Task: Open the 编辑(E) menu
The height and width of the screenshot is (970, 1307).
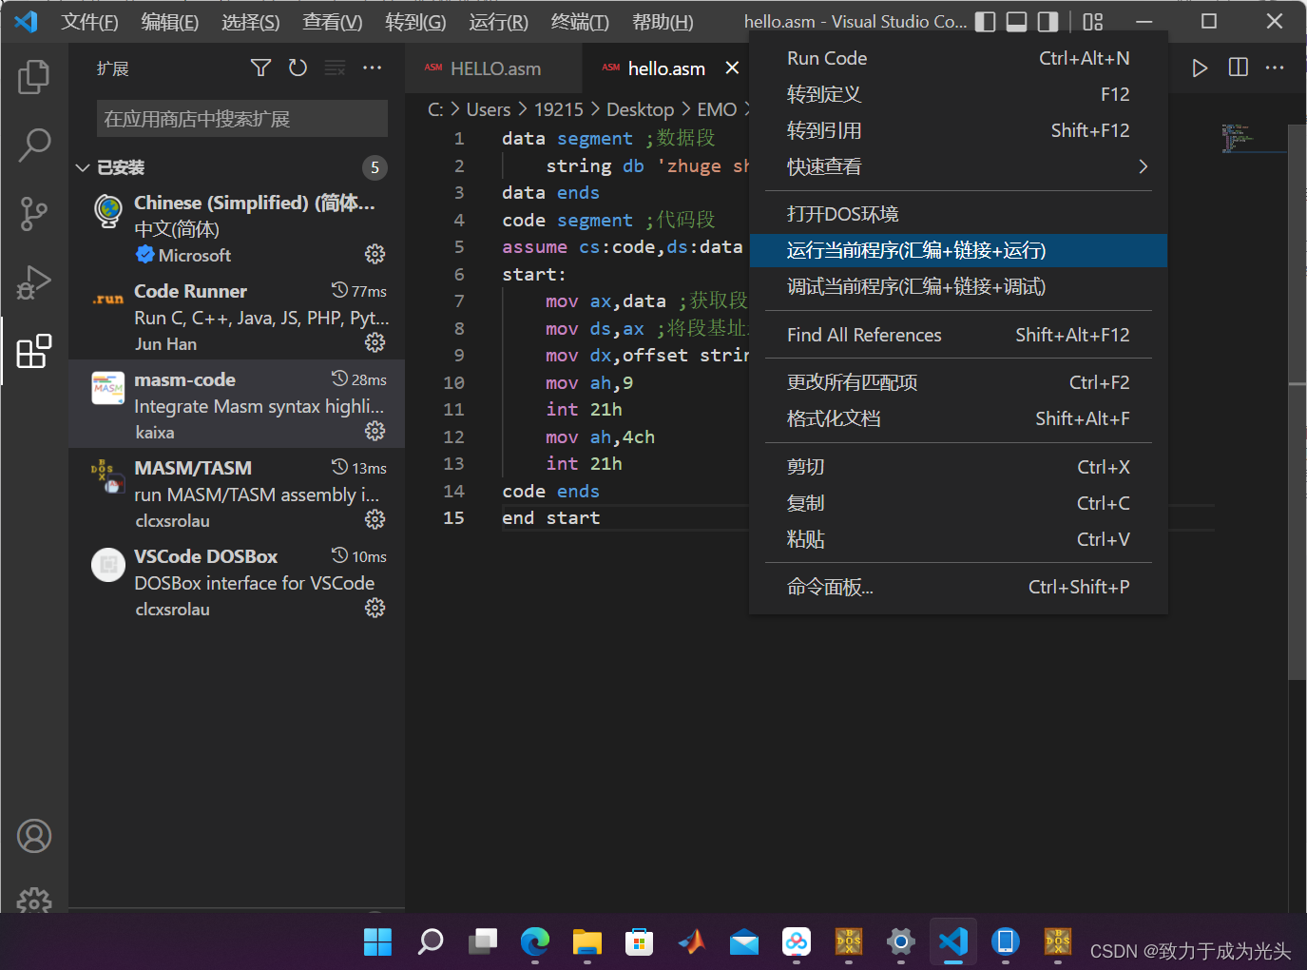Action: point(170,22)
